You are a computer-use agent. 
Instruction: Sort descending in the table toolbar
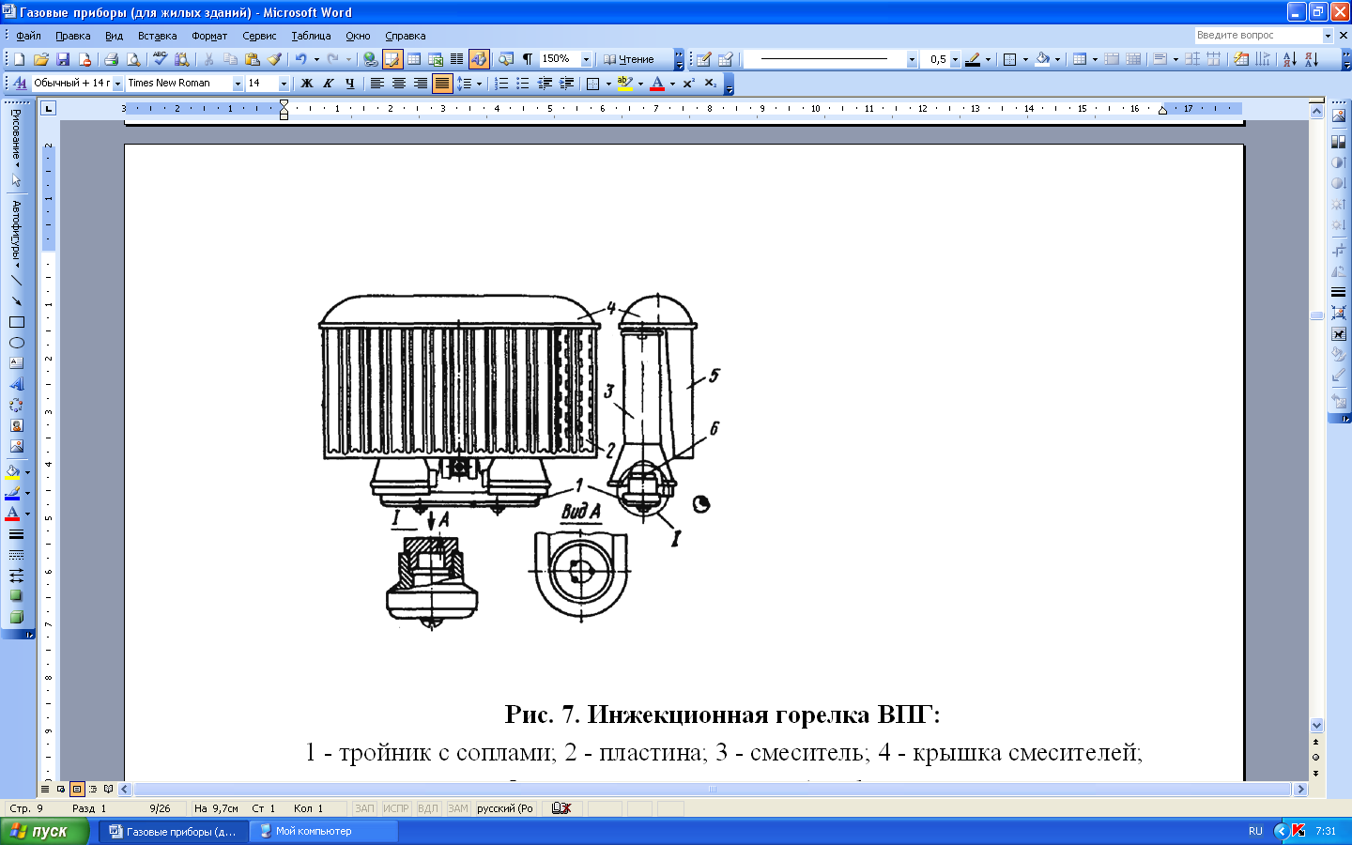point(1312,59)
